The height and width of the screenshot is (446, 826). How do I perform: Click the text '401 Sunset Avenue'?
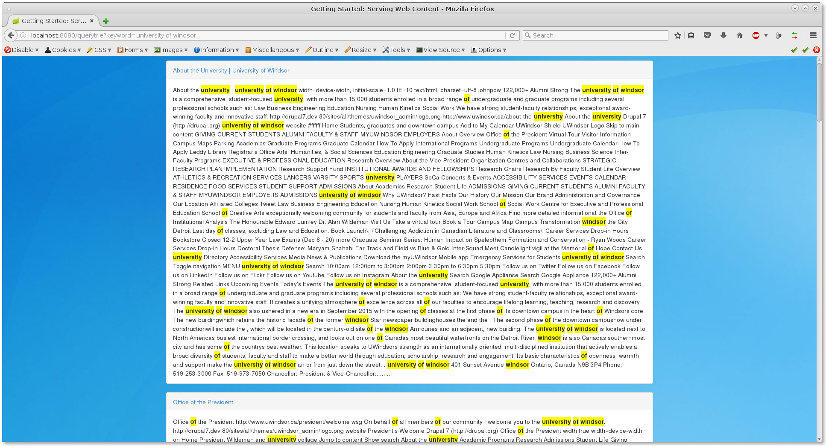point(477,365)
